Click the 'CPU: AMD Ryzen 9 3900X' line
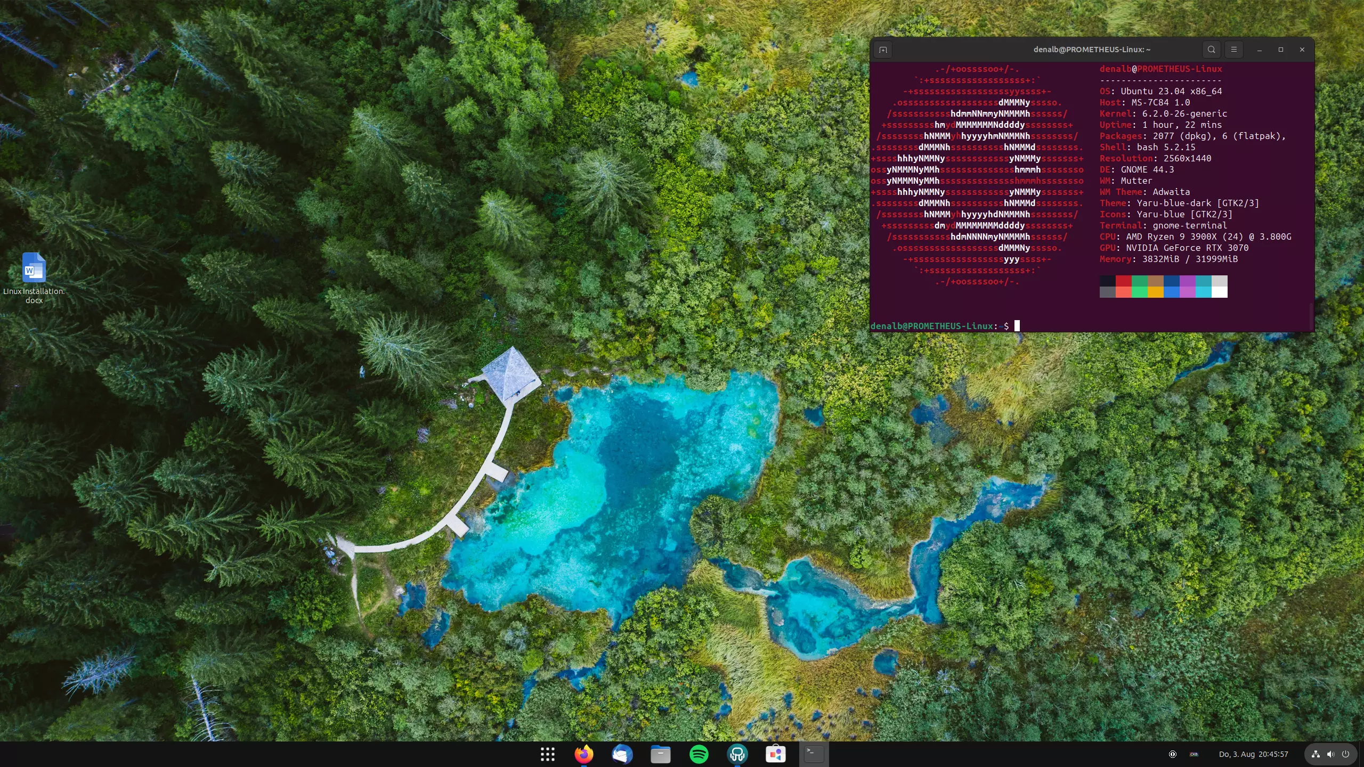Image resolution: width=1364 pixels, height=767 pixels. 1196,236
